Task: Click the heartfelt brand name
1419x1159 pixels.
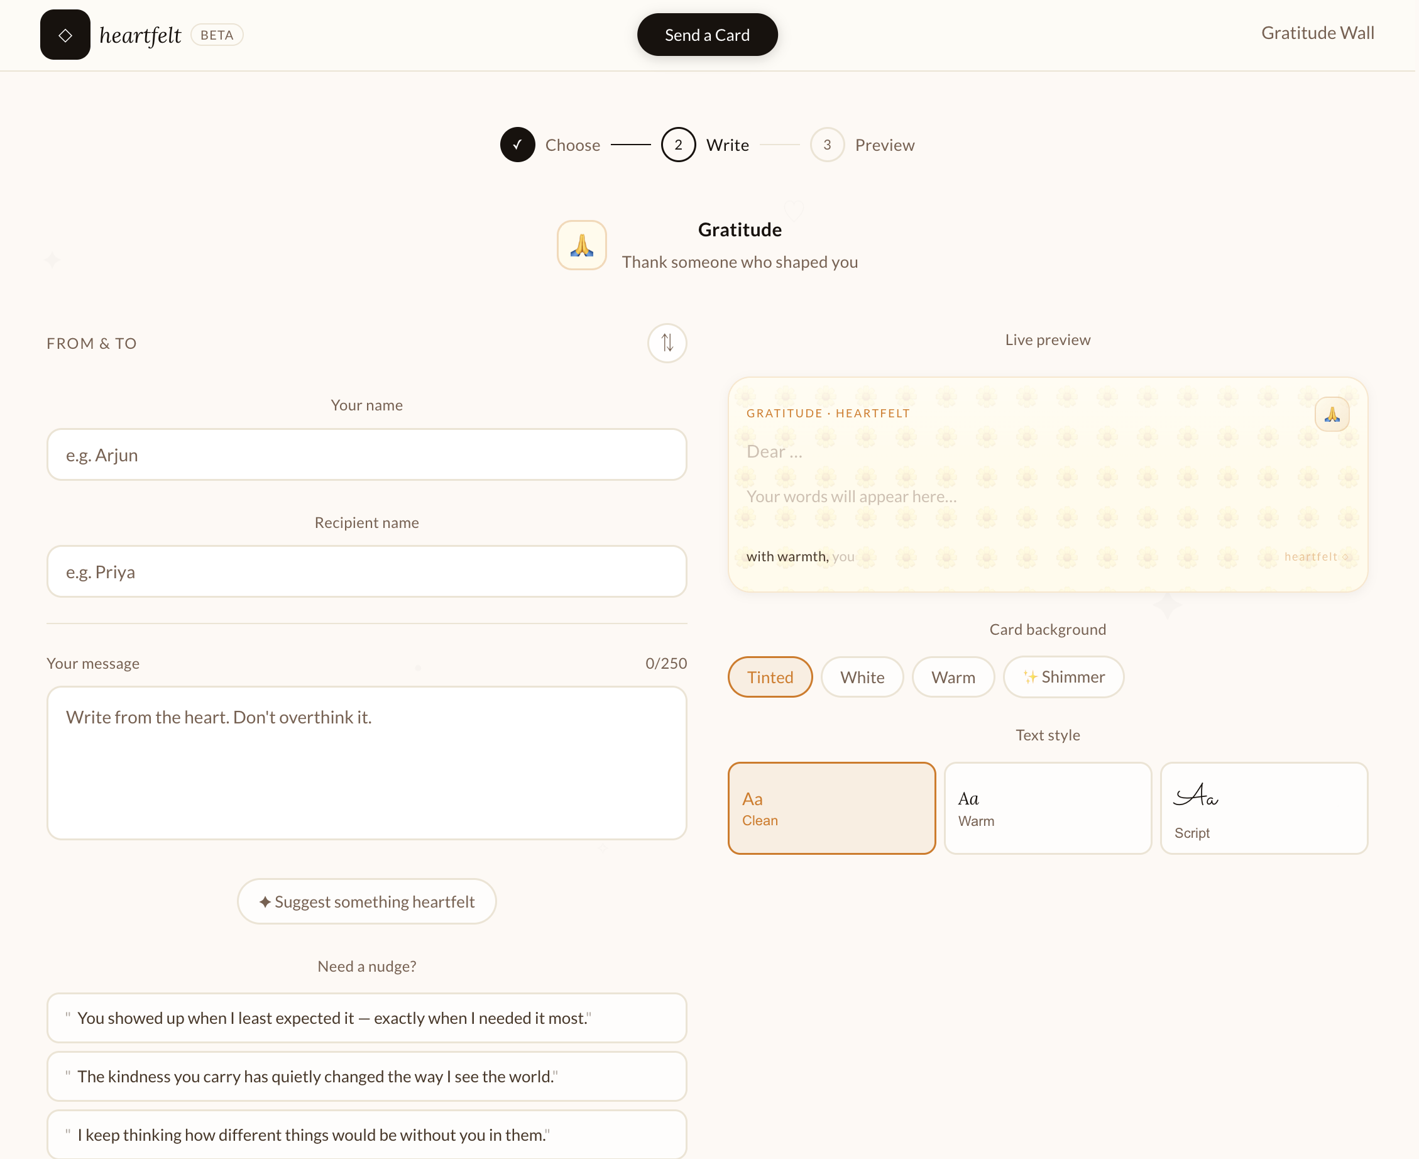Action: (x=140, y=35)
